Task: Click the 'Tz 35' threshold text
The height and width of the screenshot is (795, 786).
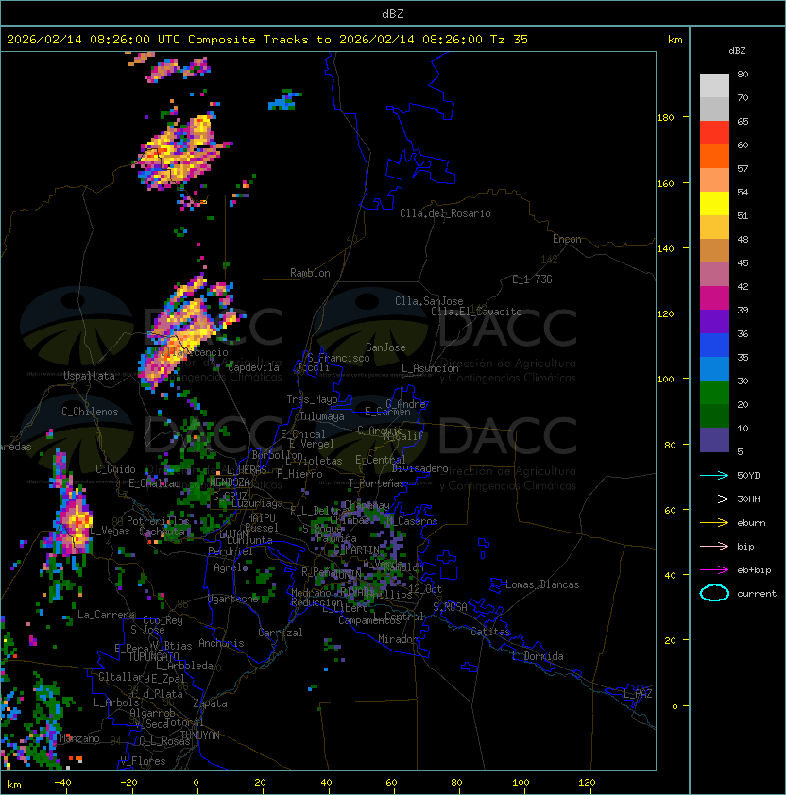Action: pos(509,40)
